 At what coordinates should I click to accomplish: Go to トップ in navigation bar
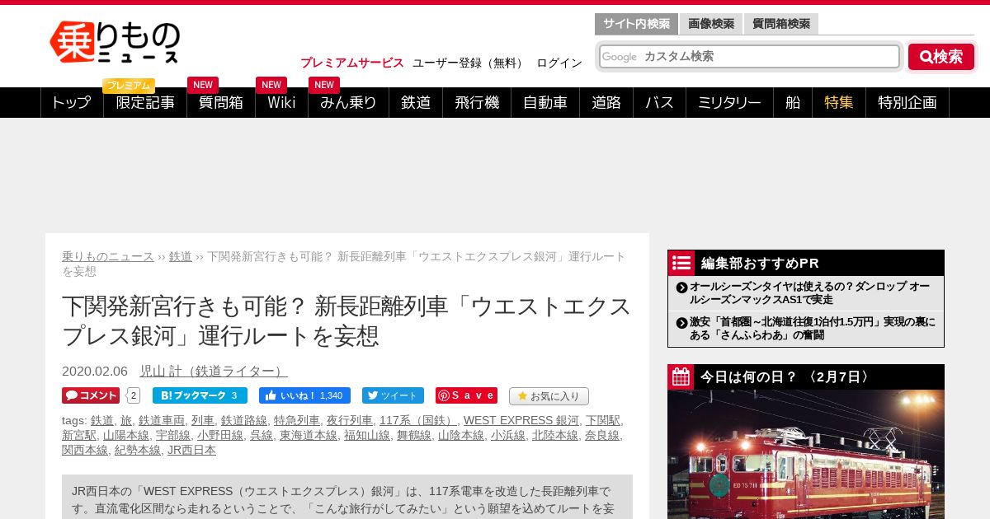(72, 103)
